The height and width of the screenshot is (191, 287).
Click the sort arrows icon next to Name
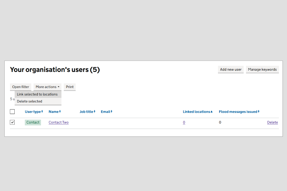pyautogui.click(x=60, y=112)
